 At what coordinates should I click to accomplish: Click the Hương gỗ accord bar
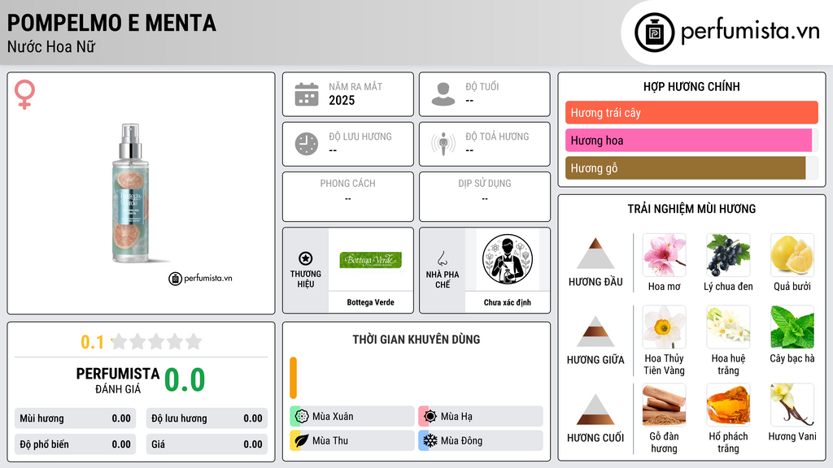(685, 167)
